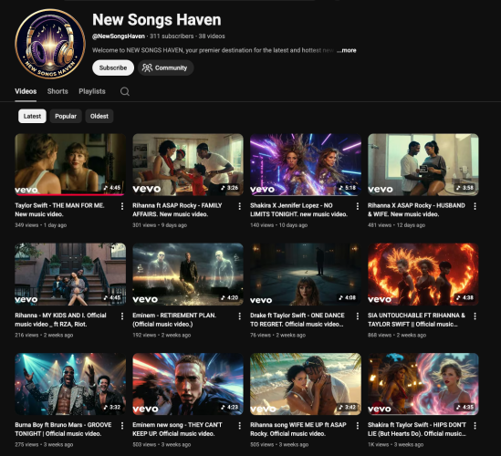Open three-dot menu for Shakira NO LIMITS TONIGHT
Image resolution: width=501 pixels, height=456 pixels.
click(357, 206)
